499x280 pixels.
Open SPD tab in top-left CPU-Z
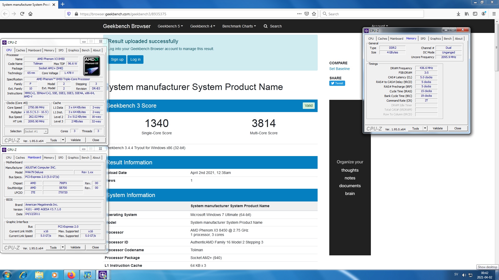(x=61, y=50)
